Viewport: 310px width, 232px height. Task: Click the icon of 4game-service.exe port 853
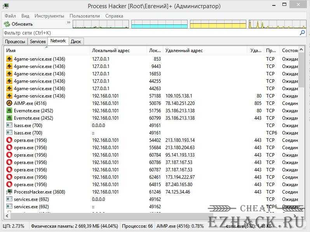[x=9, y=59]
